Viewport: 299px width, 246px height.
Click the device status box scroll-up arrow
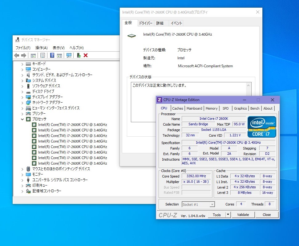248,86
